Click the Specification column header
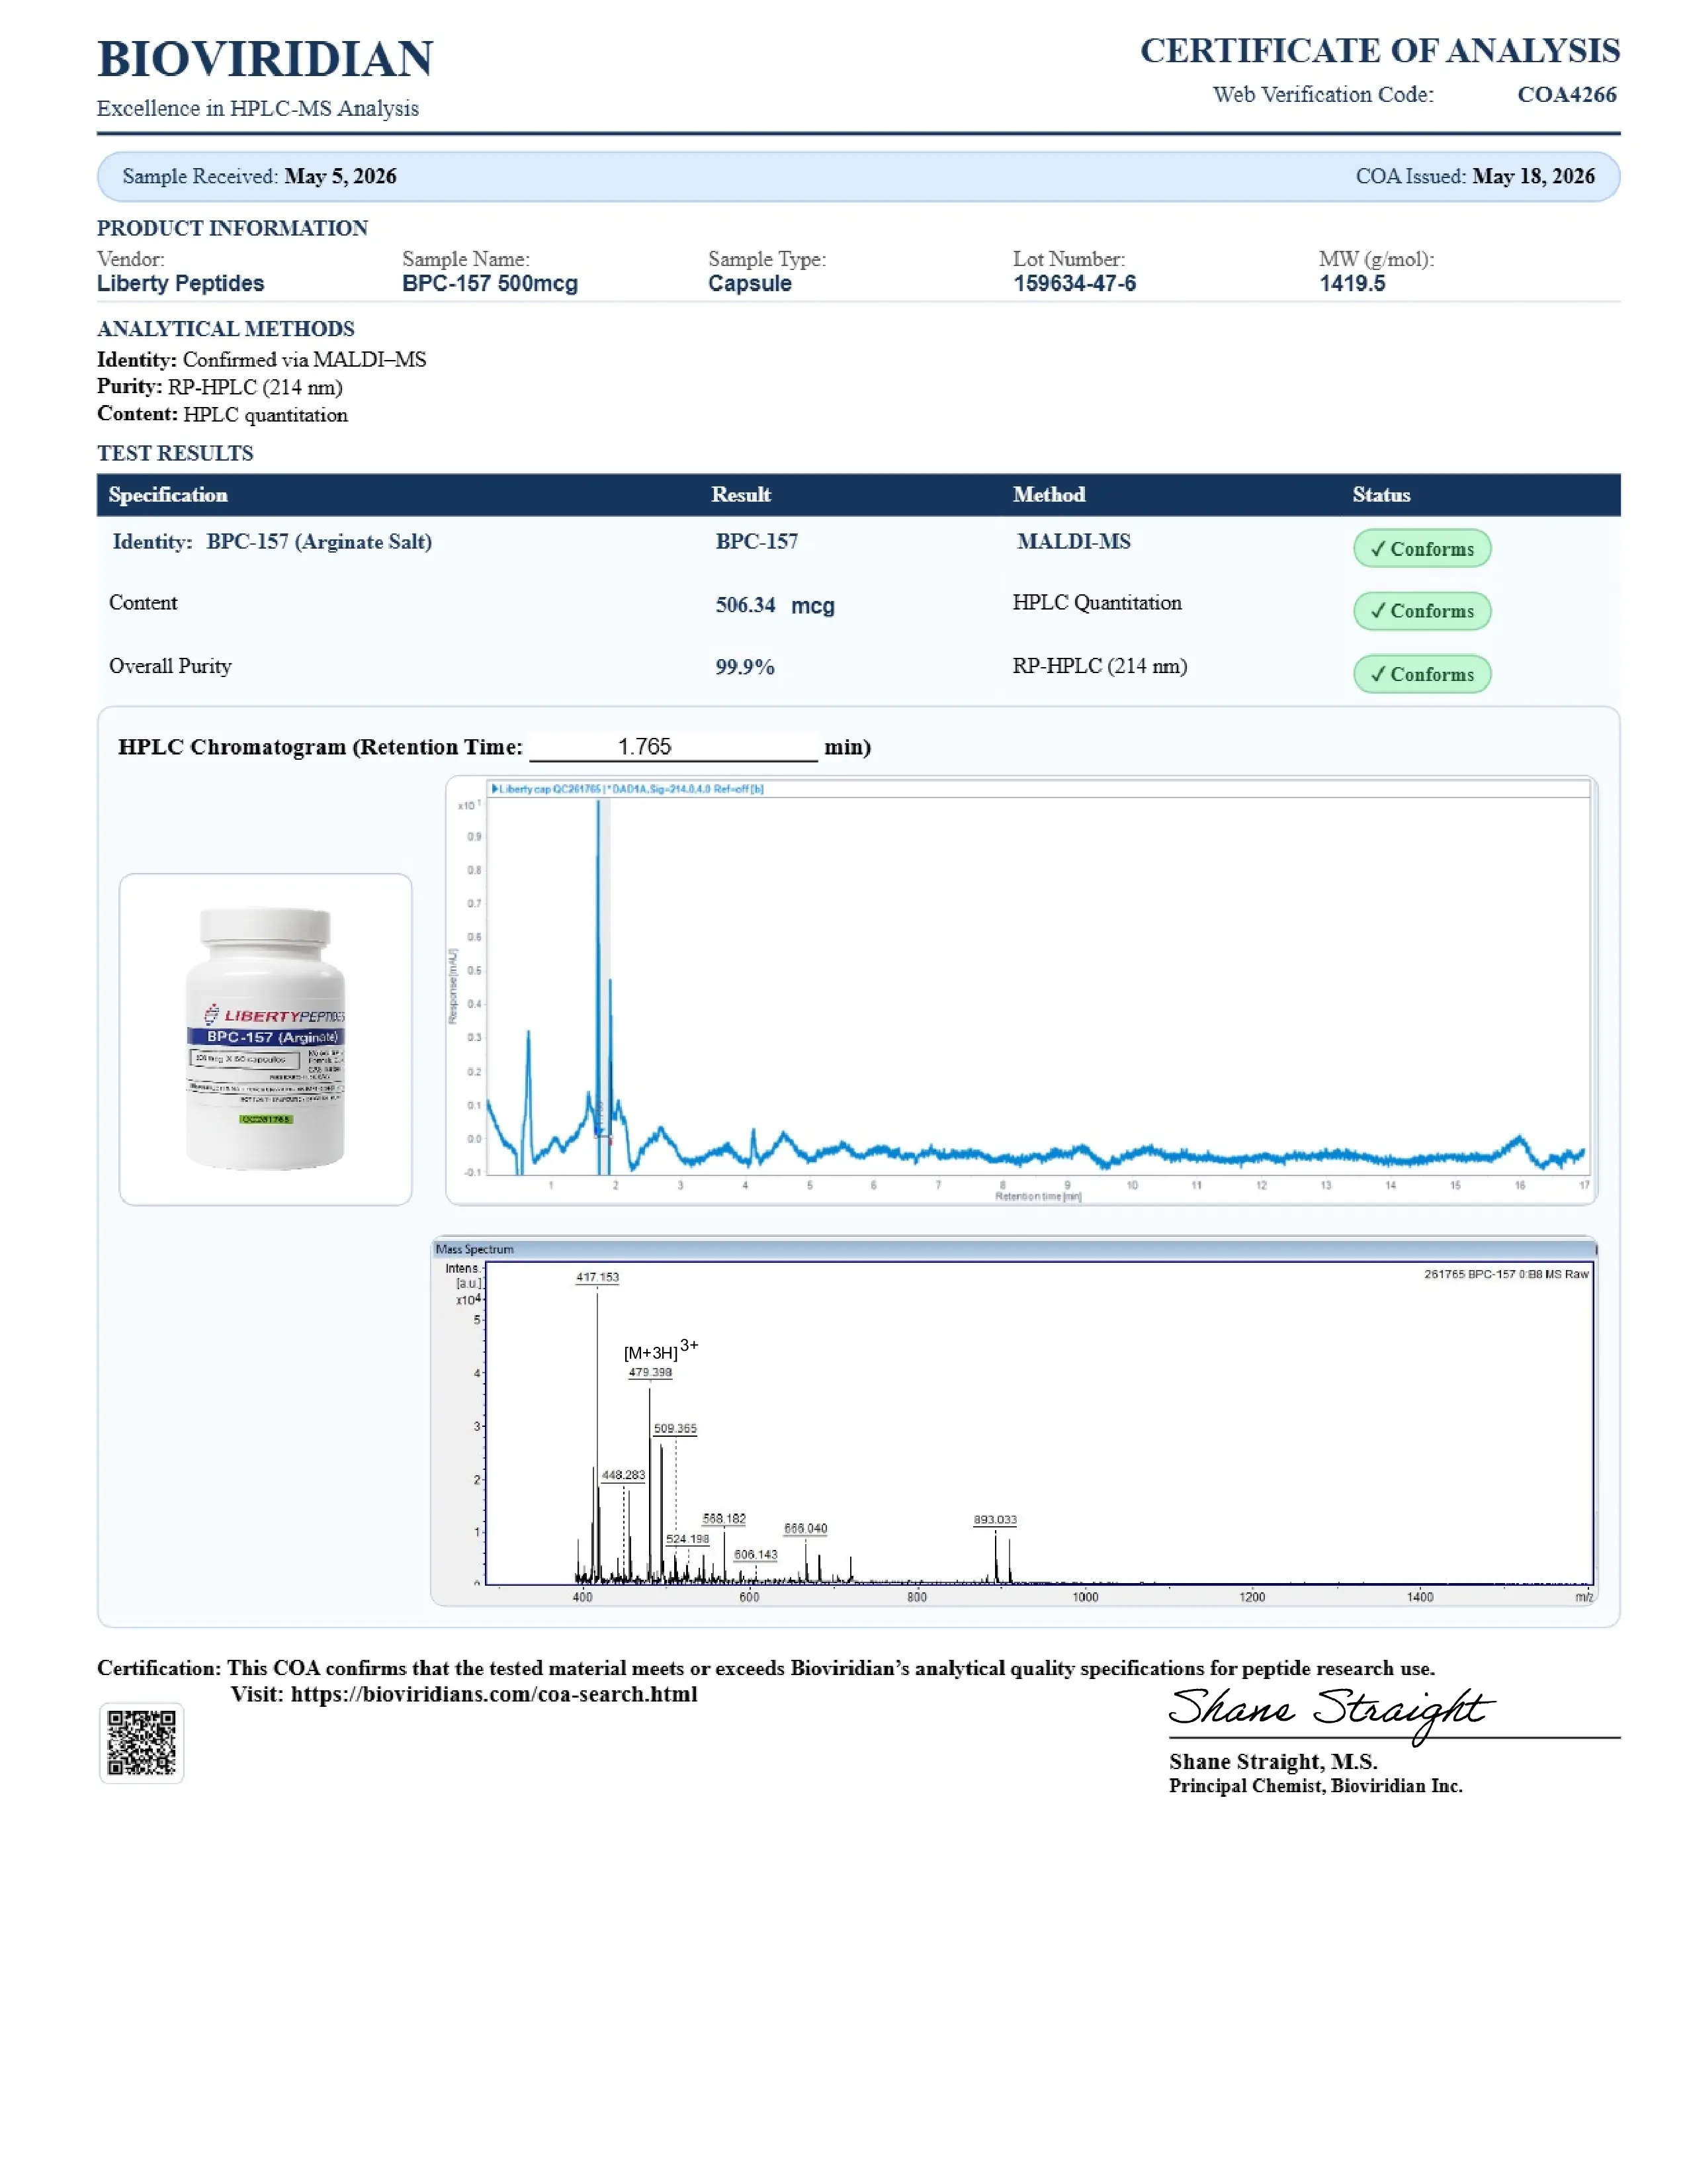Viewport: 1687px width, 2184px height. pos(168,495)
